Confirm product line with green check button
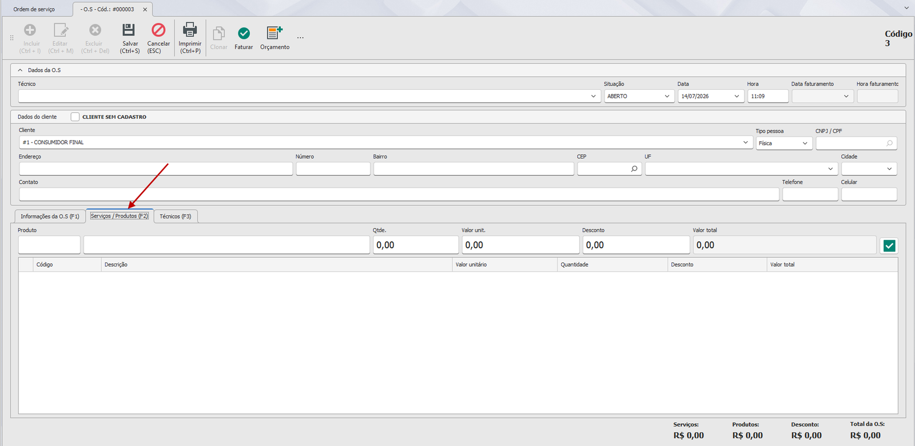Screen dimensions: 915x446 (889, 245)
